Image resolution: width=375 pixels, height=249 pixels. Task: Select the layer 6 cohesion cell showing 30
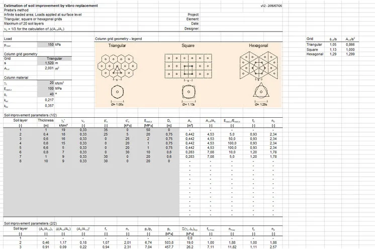[128, 152]
